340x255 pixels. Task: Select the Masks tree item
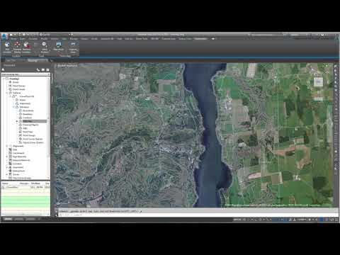pyautogui.click(x=23, y=100)
